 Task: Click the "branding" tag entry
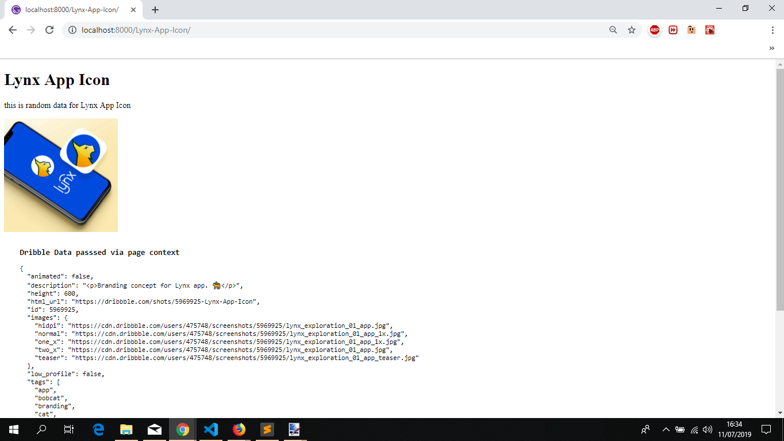coord(55,406)
